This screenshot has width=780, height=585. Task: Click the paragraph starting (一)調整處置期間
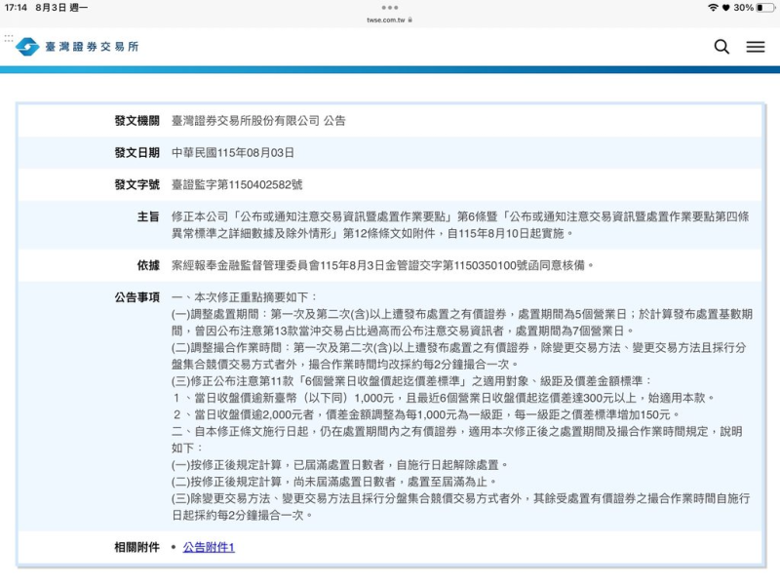tap(462, 323)
